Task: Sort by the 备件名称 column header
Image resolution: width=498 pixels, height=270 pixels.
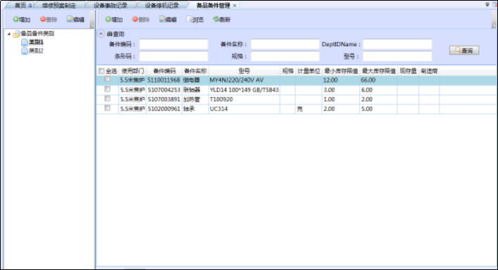Action: (195, 71)
